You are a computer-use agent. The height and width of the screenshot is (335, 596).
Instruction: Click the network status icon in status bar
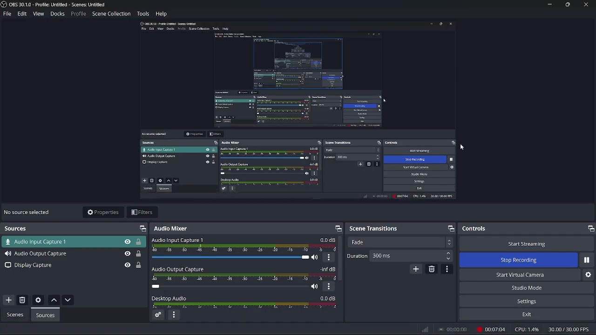point(425,329)
